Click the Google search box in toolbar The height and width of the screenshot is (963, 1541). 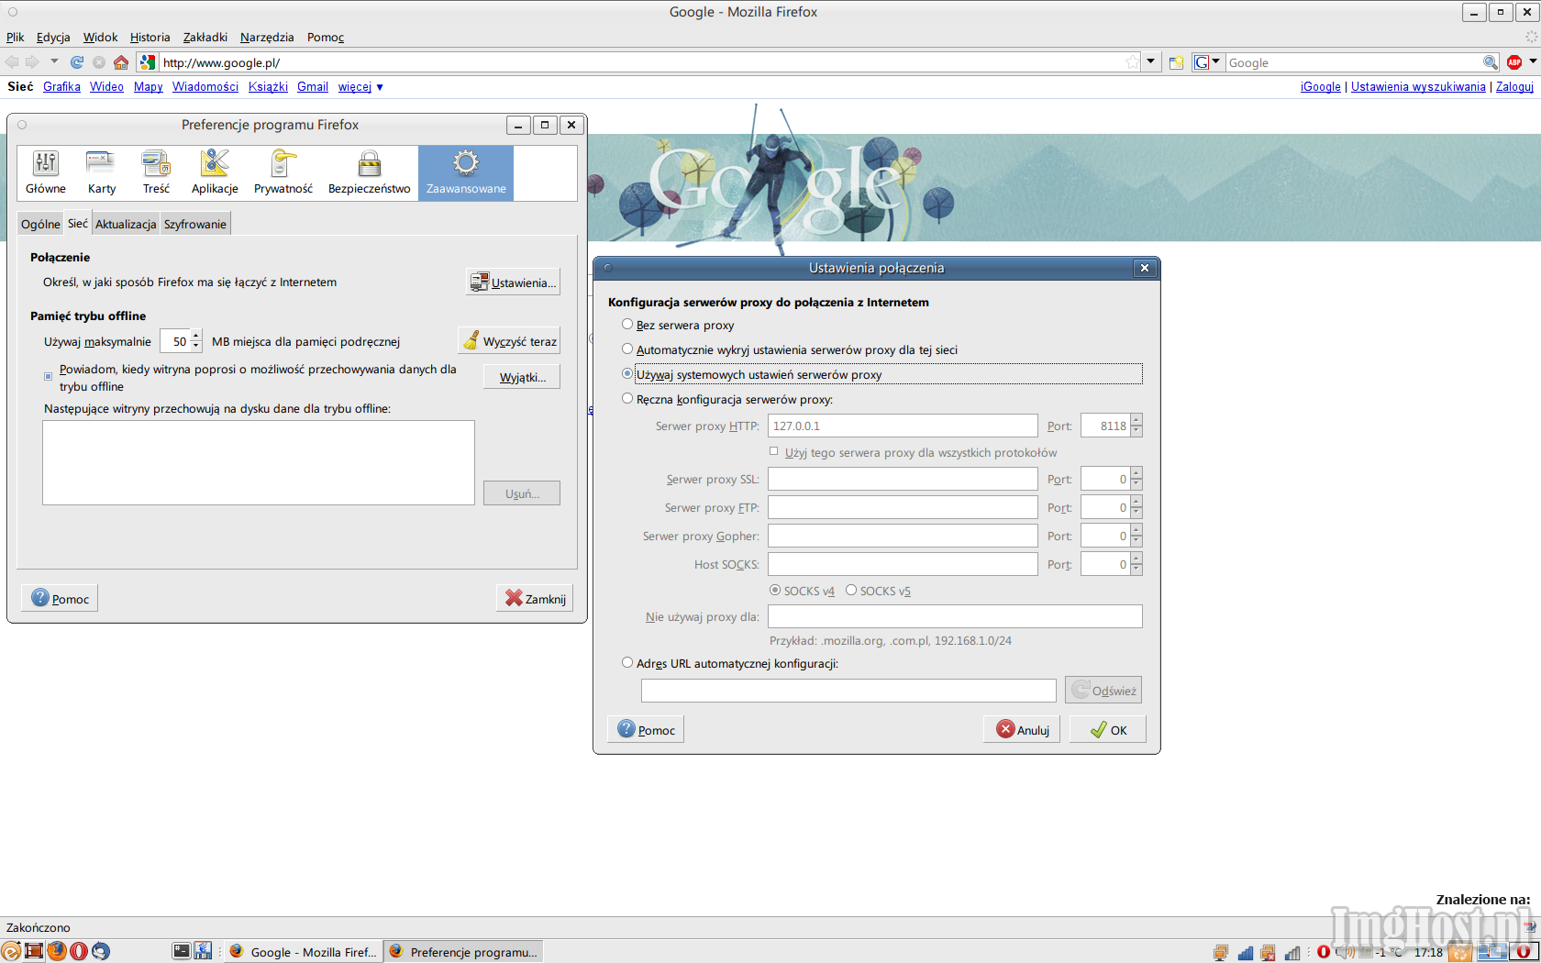tap(1353, 62)
